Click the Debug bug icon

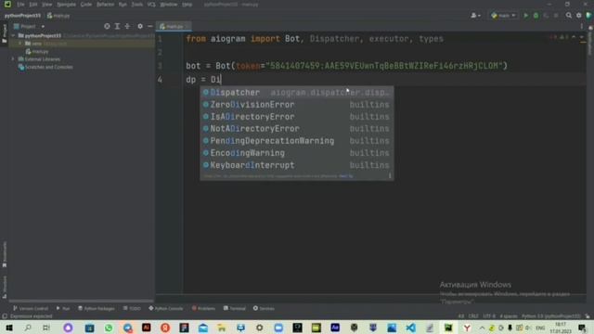(536, 16)
